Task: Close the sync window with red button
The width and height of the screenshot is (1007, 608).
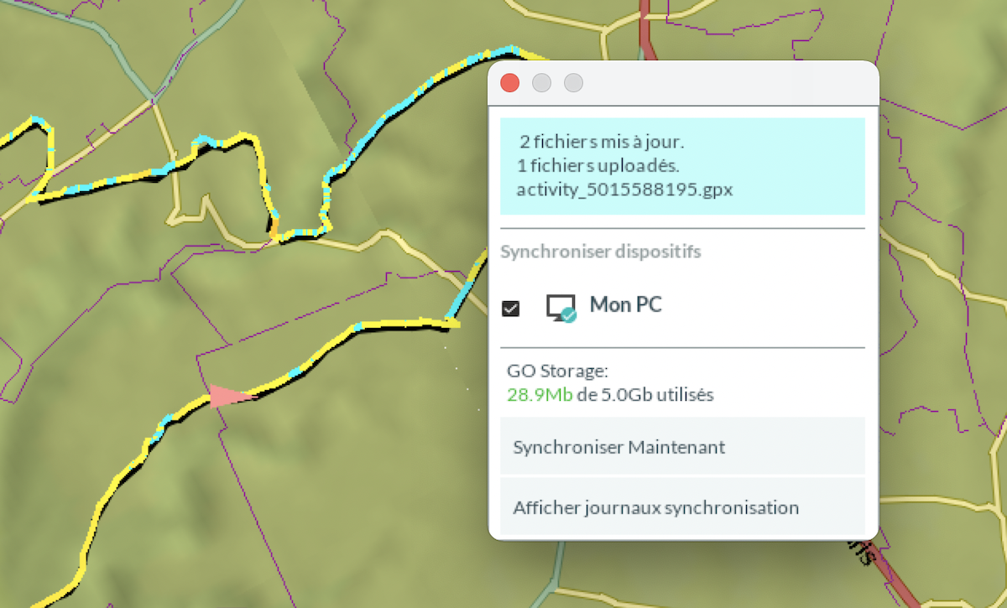Action: pyautogui.click(x=509, y=83)
